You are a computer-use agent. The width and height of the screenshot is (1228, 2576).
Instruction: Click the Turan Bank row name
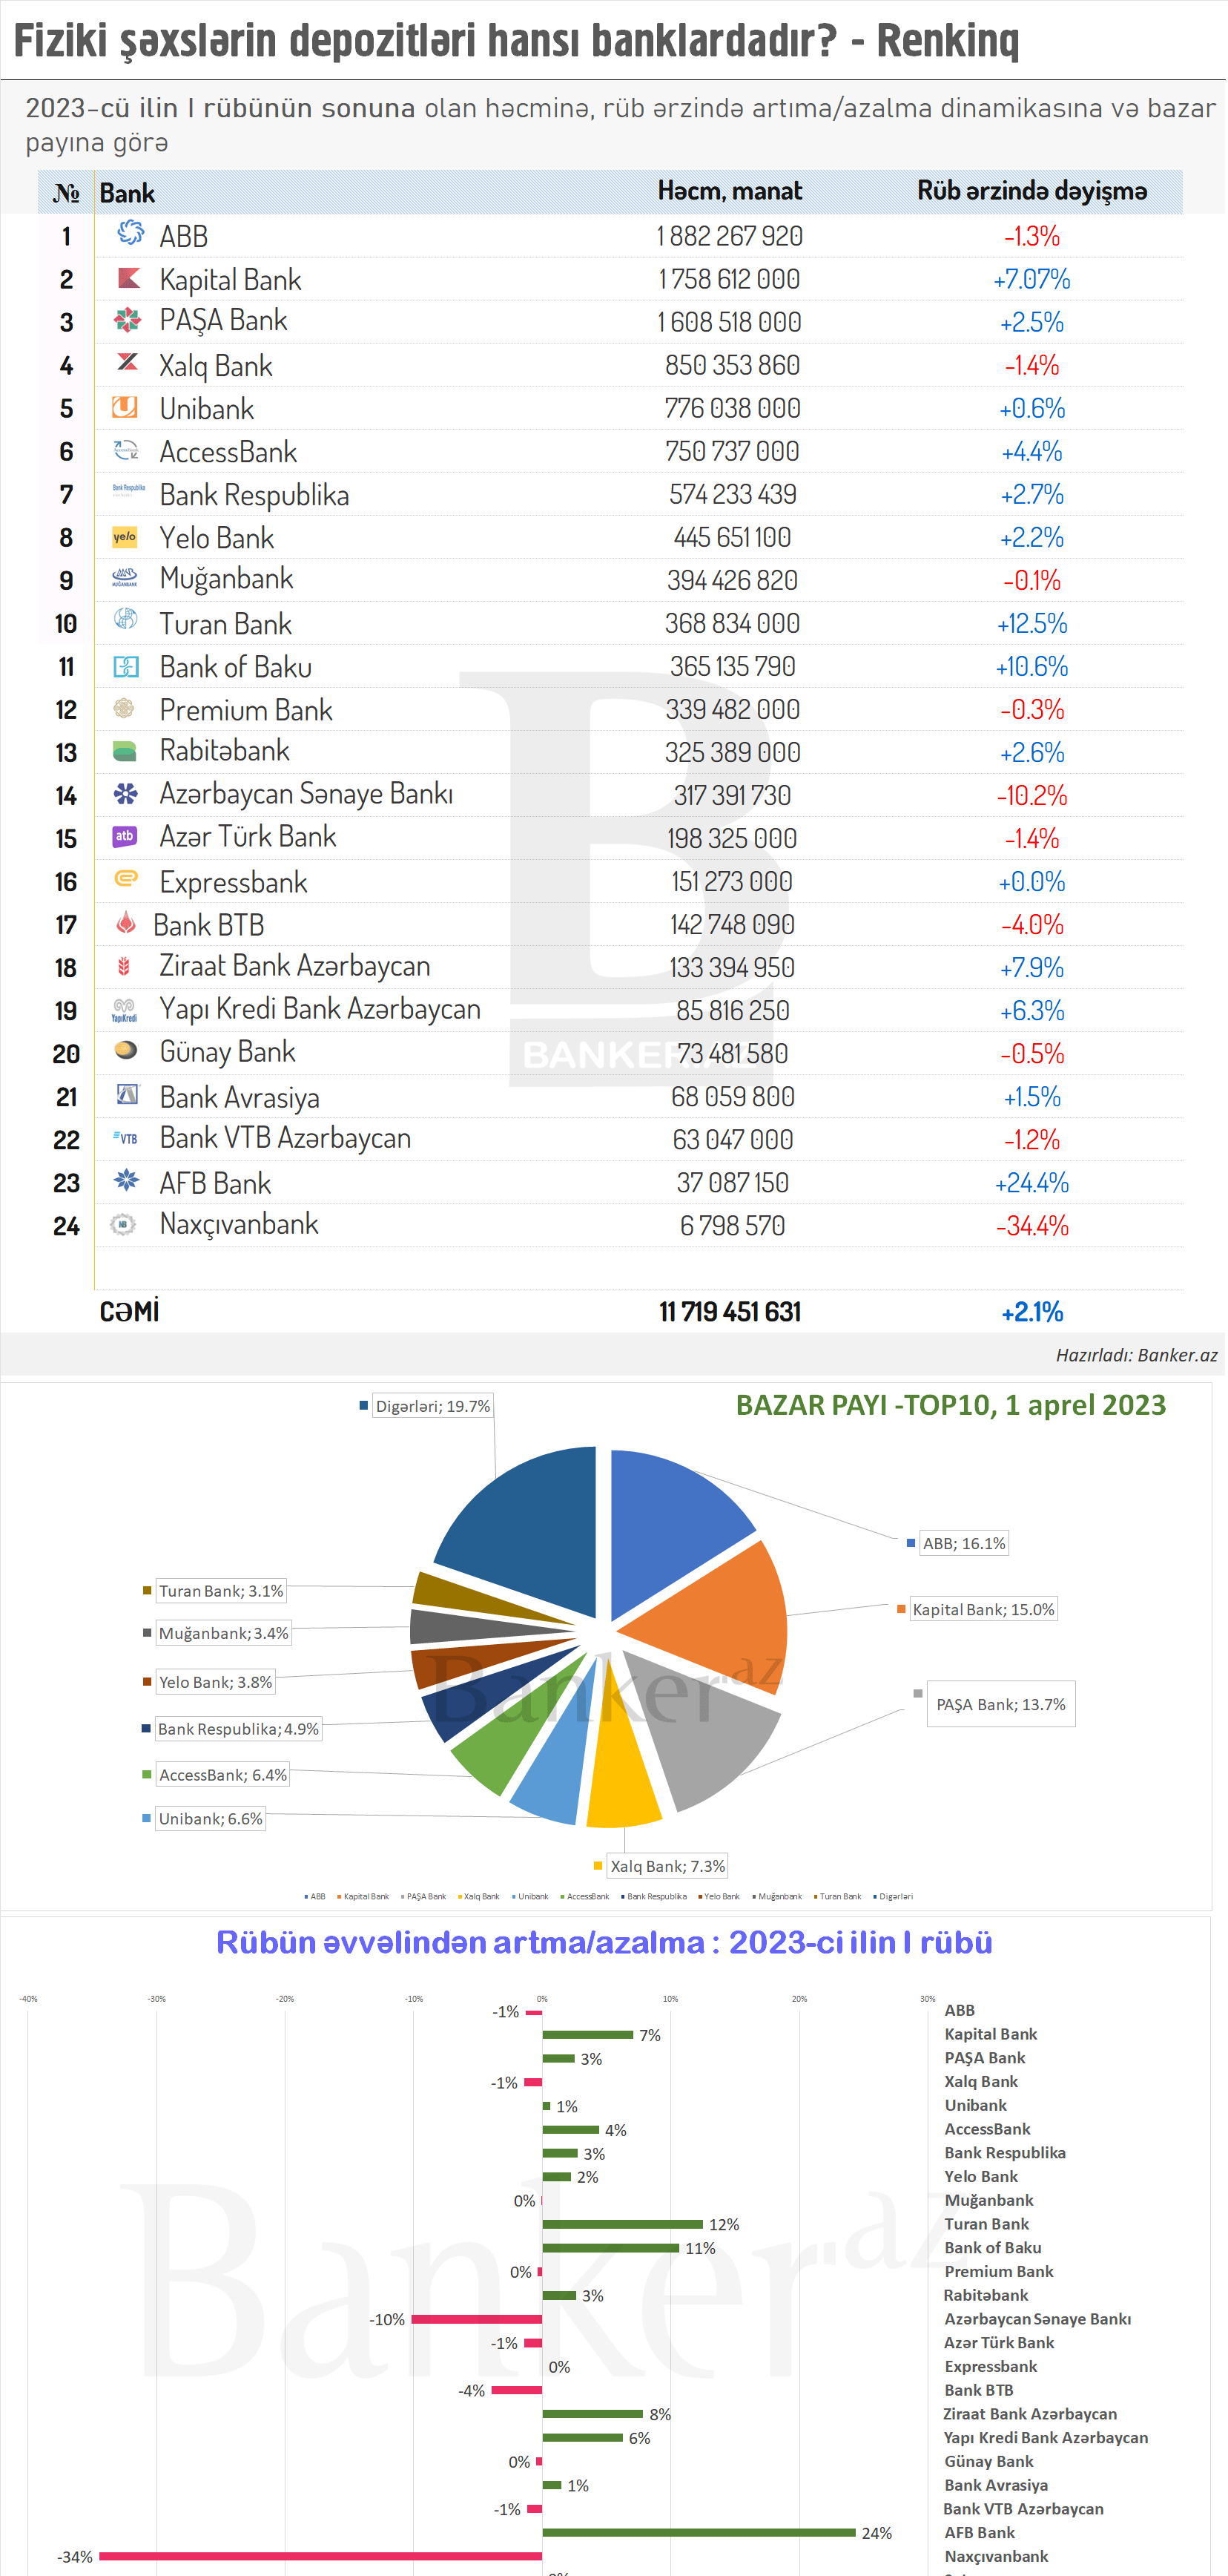point(226,624)
